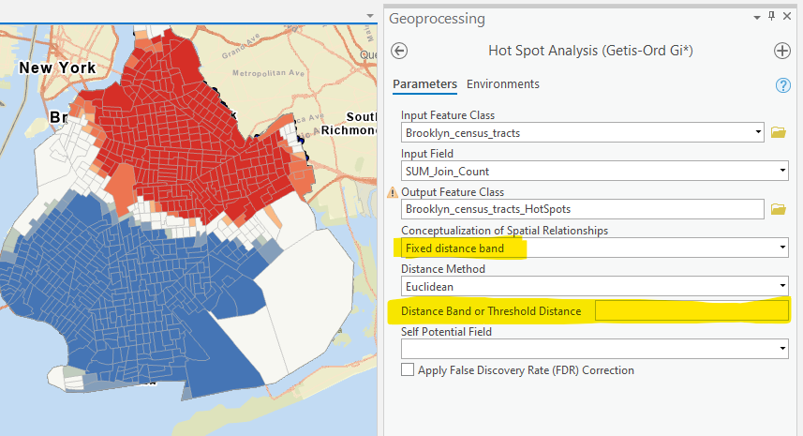This screenshot has width=803, height=436.
Task: Switch to the Environments tab
Action: point(503,84)
